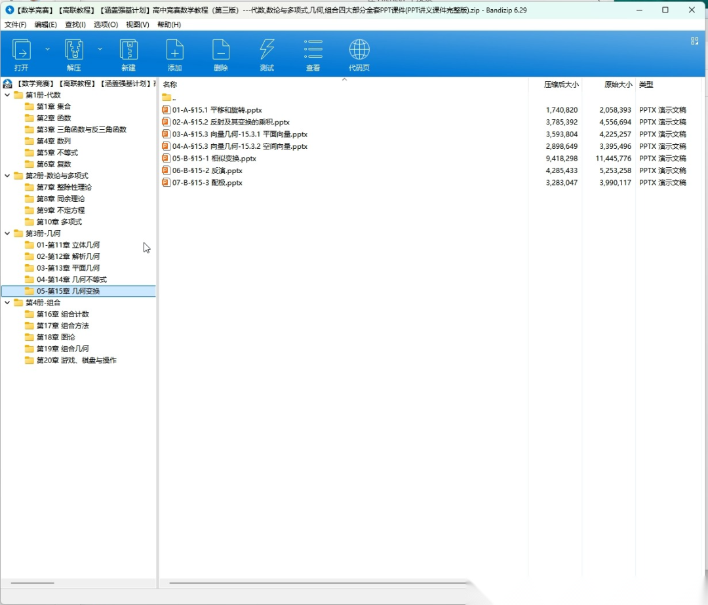708x605 pixels.
Task: Sort by the 压缩后大小 column header
Action: [x=560, y=85]
